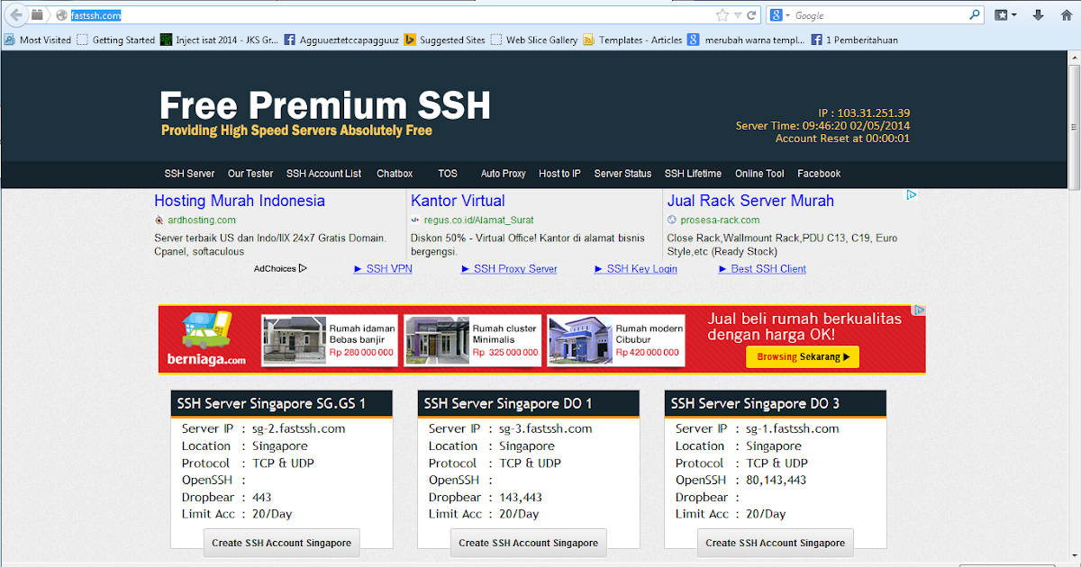Open the merubah warna templ... bookmark
The height and width of the screenshot is (567, 1081).
[x=746, y=40]
